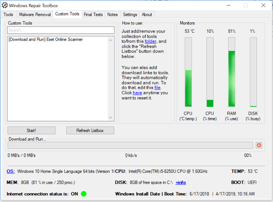Close the Windows Repair Toolbox window

pos(263,5)
